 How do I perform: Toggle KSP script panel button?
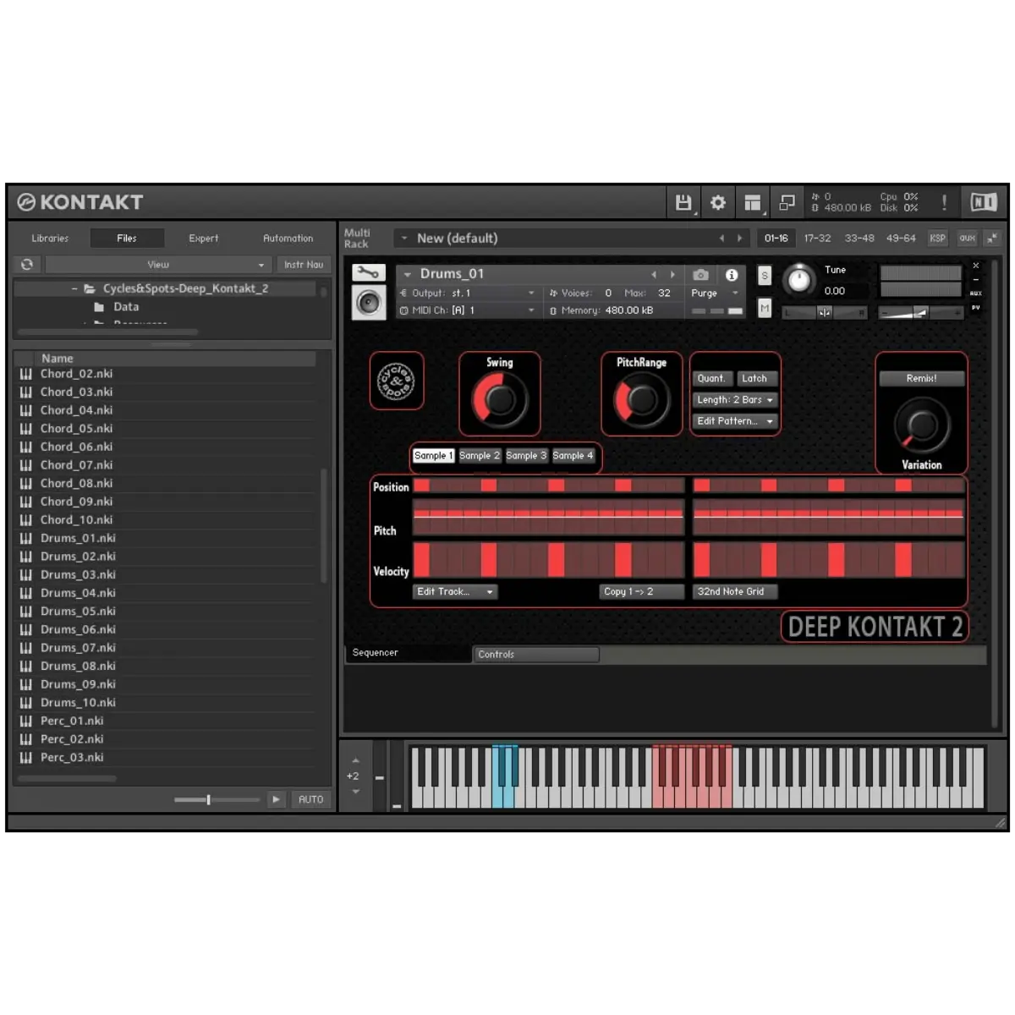pos(937,239)
